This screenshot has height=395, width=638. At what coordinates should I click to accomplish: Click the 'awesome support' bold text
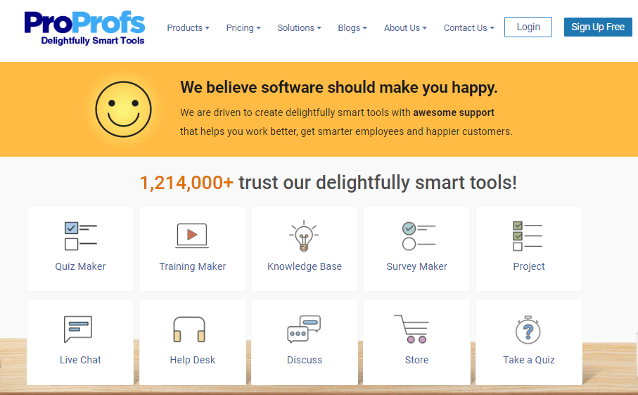point(454,112)
